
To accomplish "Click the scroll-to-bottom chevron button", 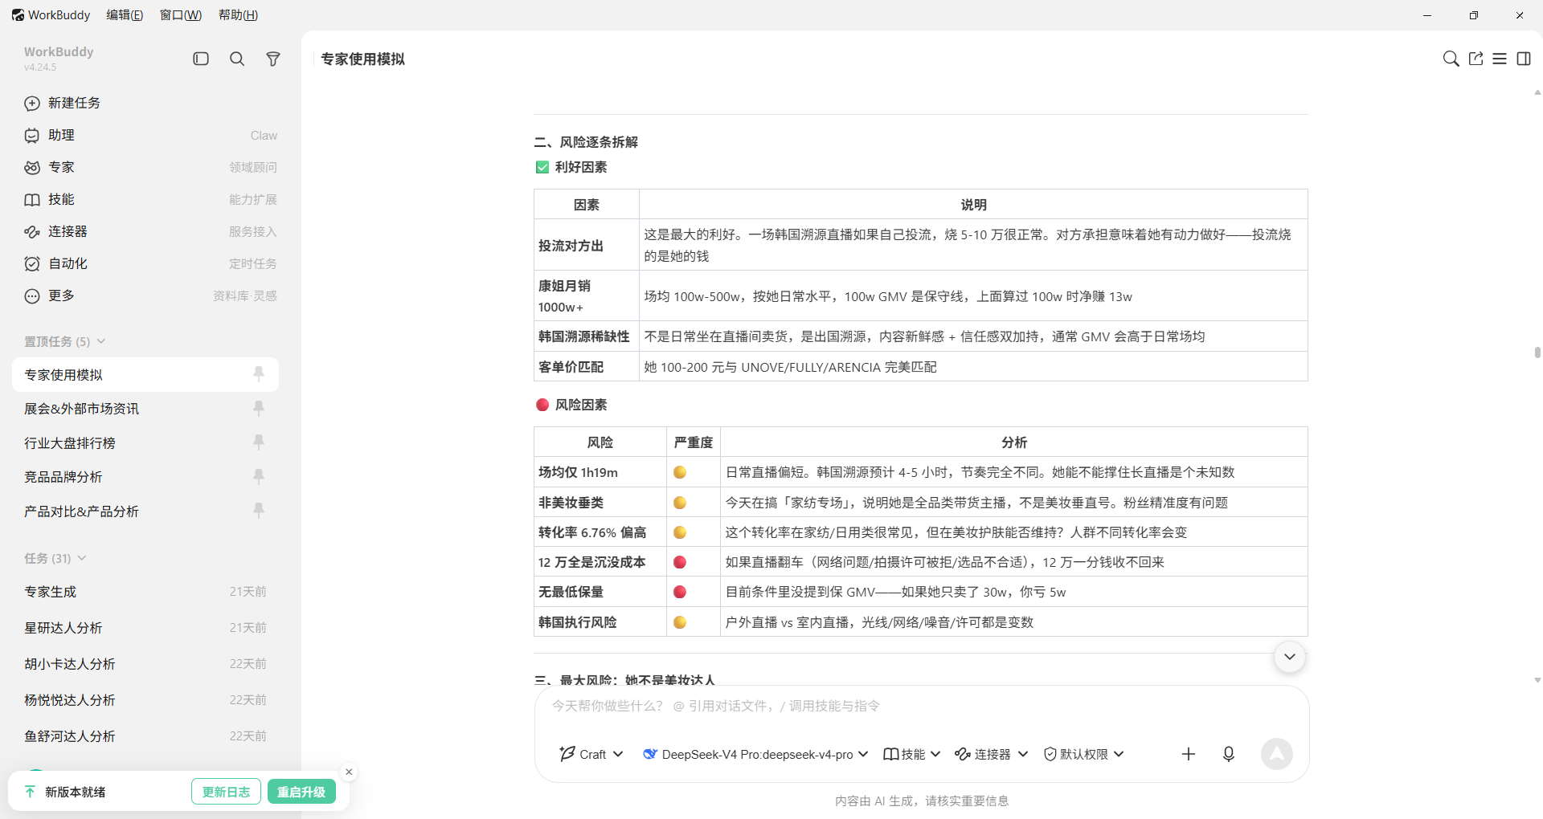I will pos(1290,657).
